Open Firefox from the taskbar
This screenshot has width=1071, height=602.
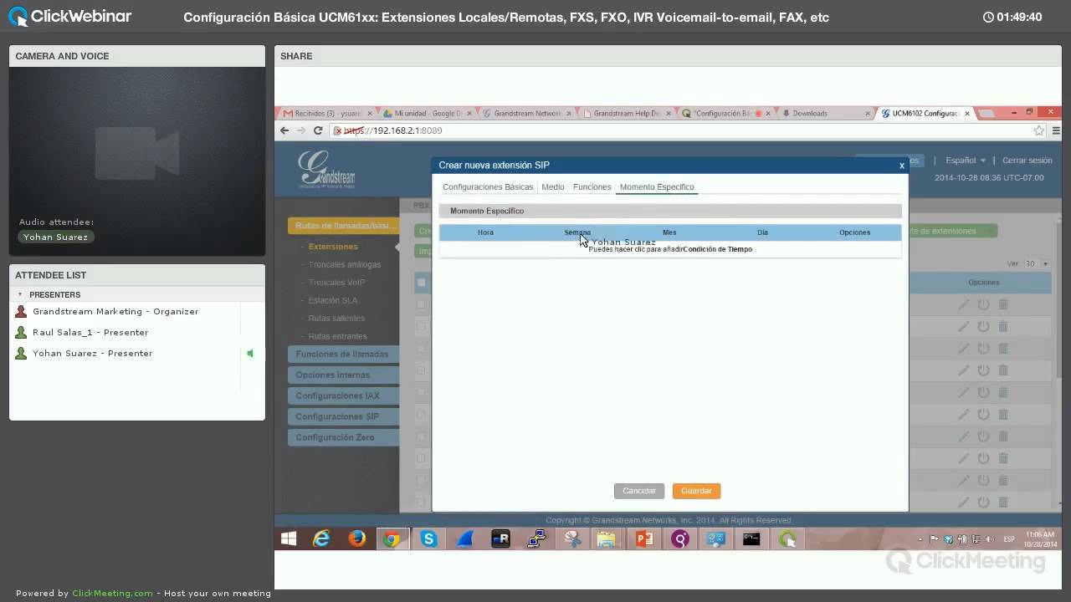point(357,539)
